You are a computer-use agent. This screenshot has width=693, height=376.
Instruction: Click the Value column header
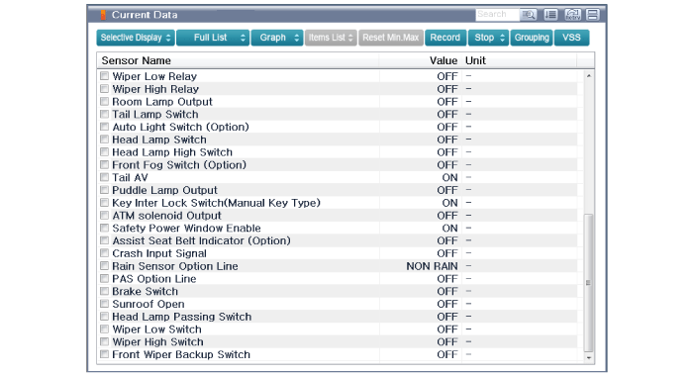444,60
